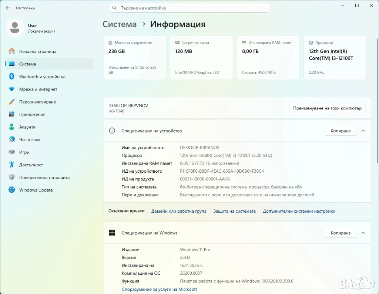Go to Персонализиране settings
Viewport: 379px width, 294px height.
tap(37, 102)
